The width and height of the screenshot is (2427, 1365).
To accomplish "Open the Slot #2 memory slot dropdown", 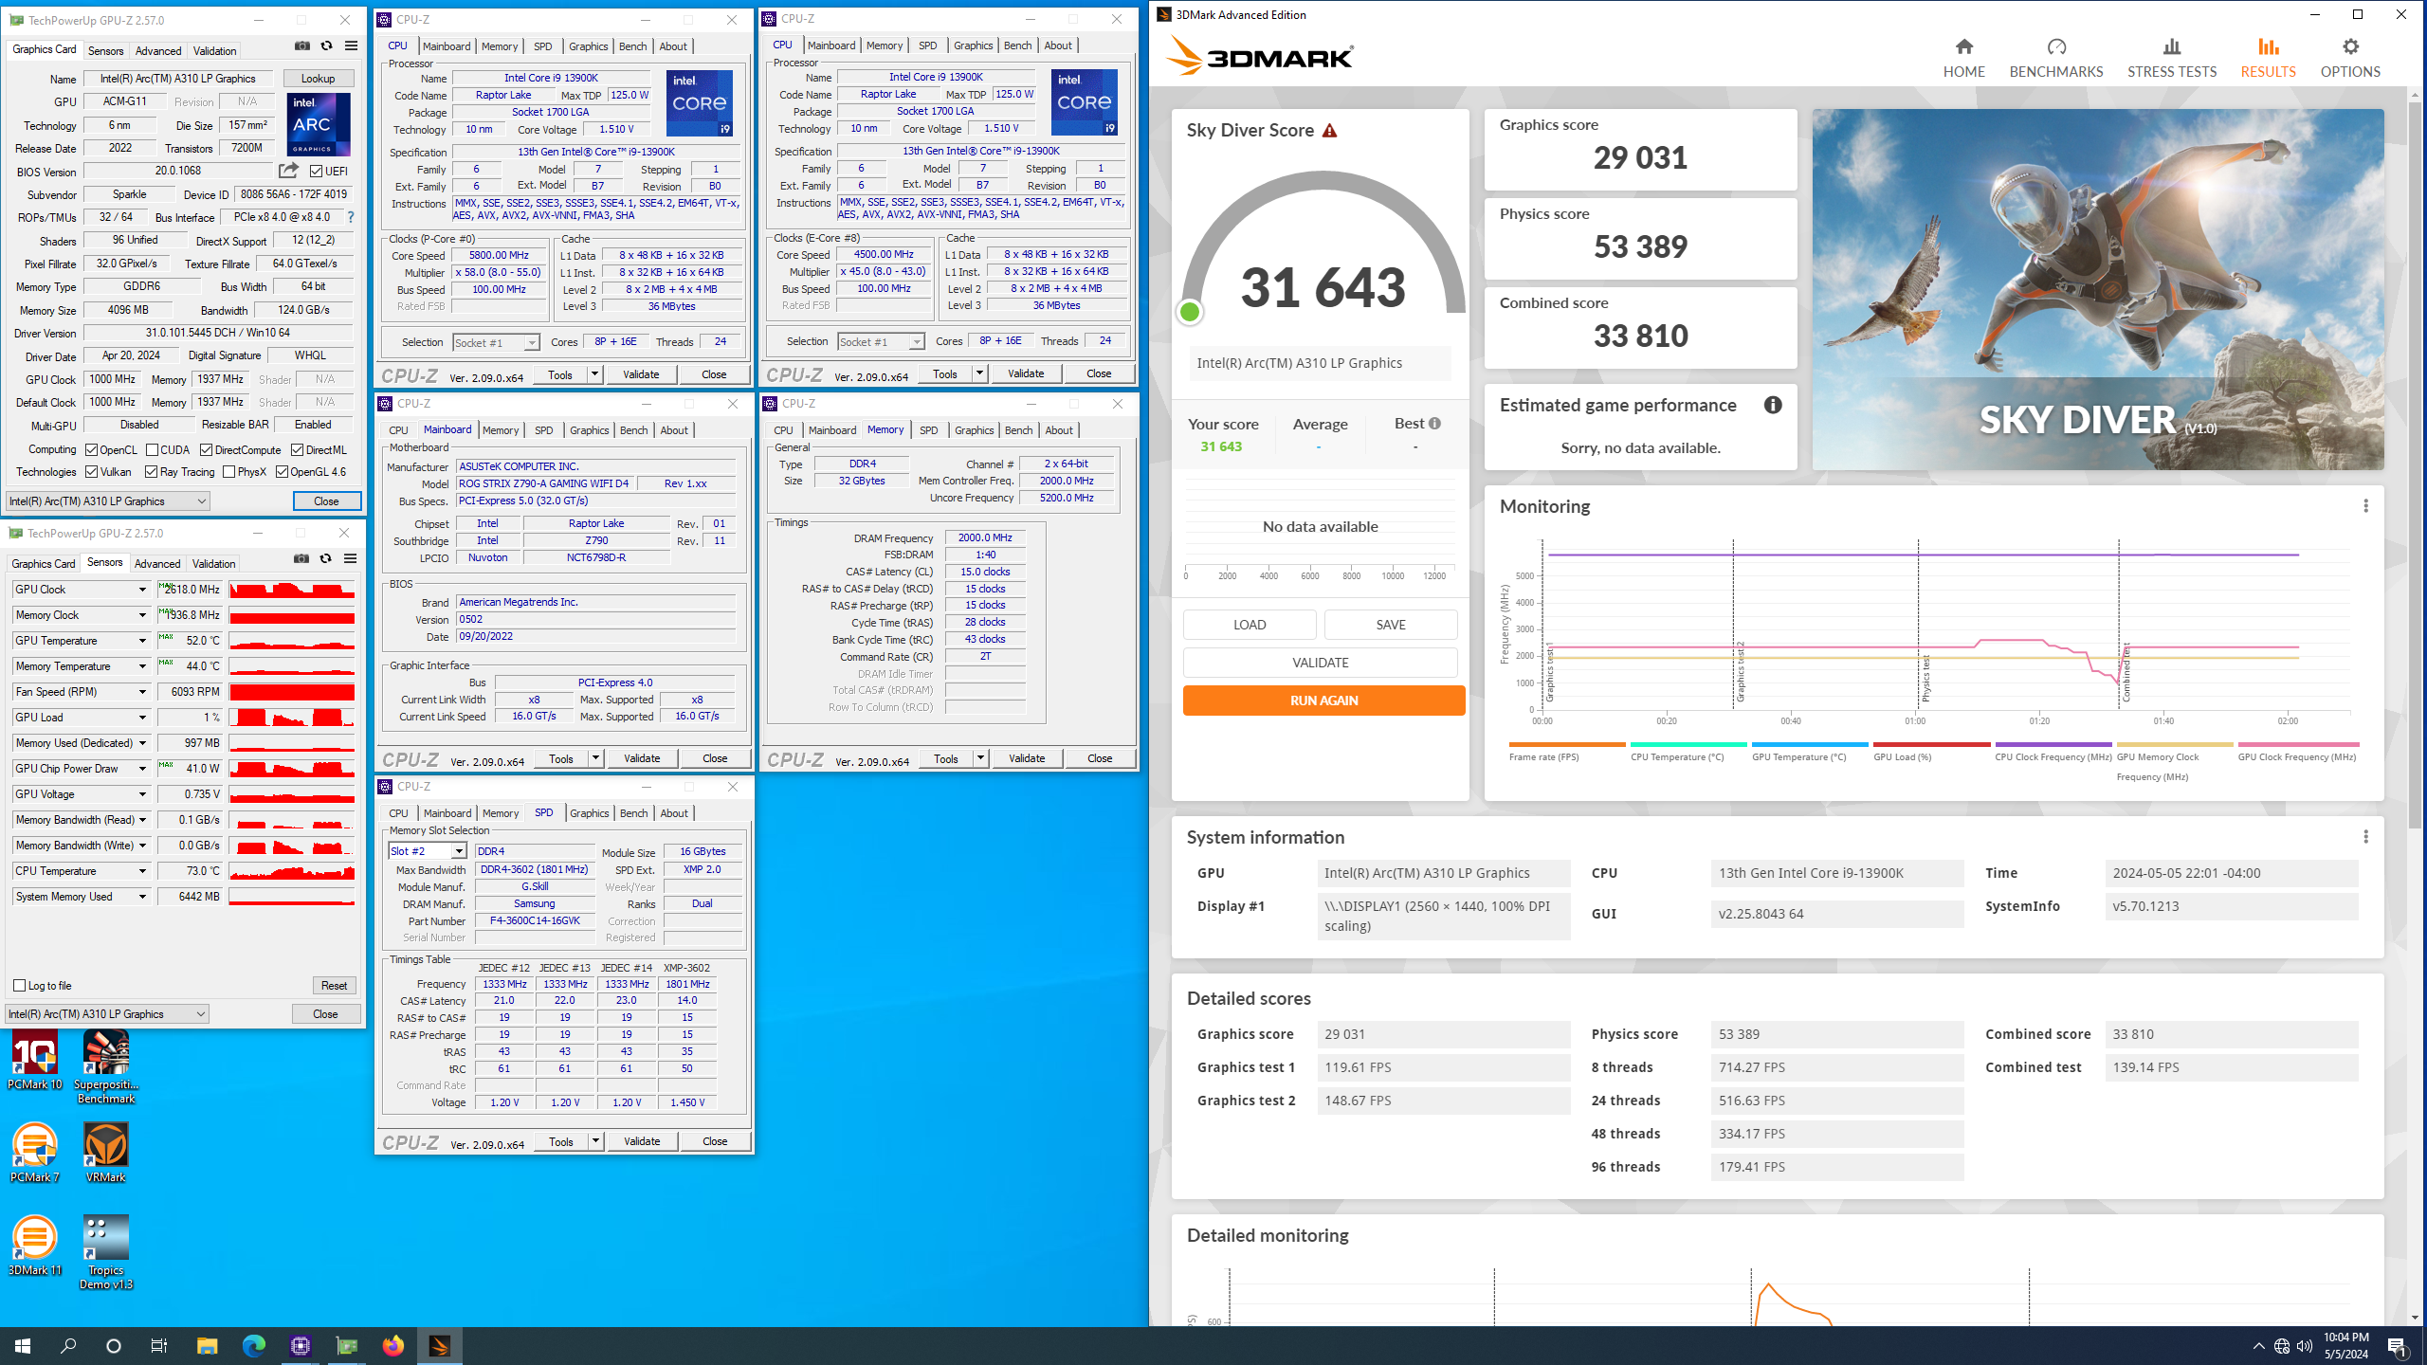I will coord(428,851).
